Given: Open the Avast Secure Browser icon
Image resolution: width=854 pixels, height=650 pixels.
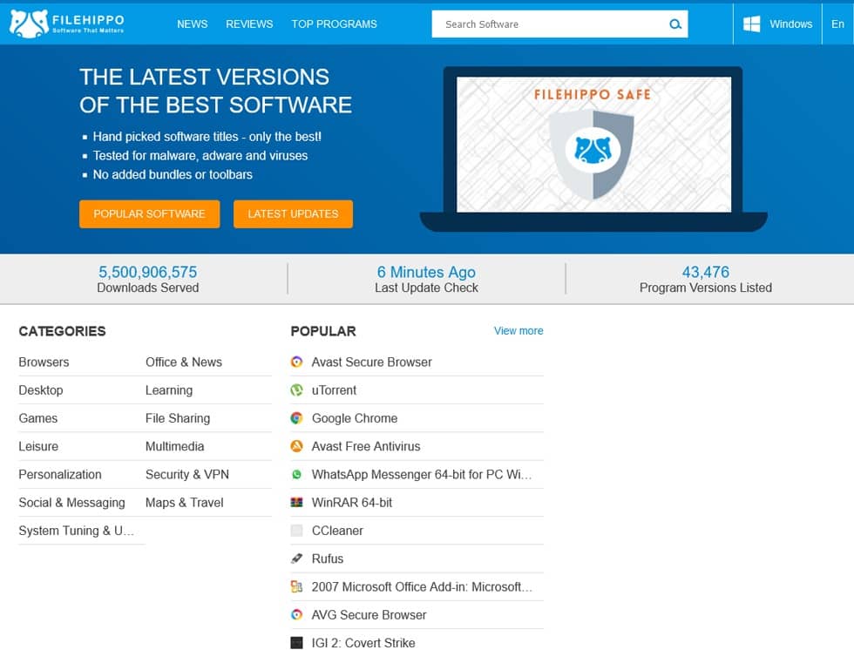Looking at the screenshot, I should click(296, 362).
